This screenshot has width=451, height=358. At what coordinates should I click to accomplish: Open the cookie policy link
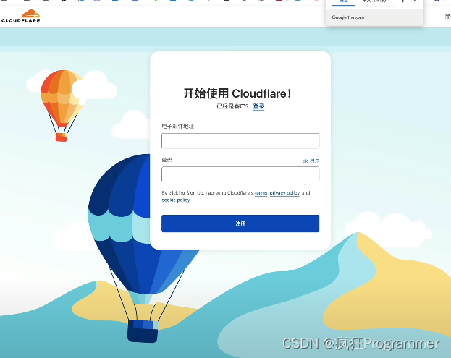click(x=176, y=200)
